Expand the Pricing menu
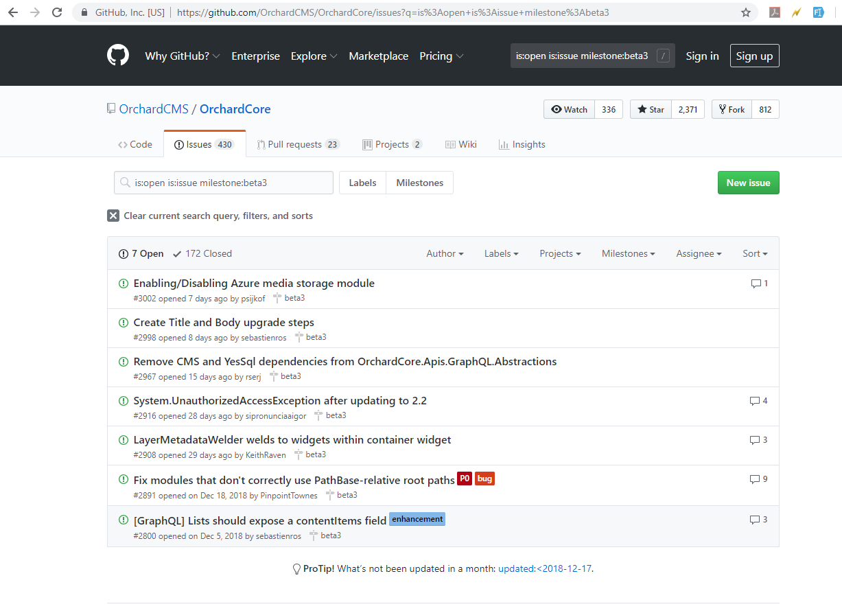Image resolution: width=842 pixels, height=611 pixels. click(x=442, y=56)
